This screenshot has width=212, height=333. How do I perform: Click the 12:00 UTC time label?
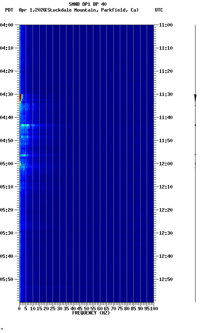pos(166,164)
